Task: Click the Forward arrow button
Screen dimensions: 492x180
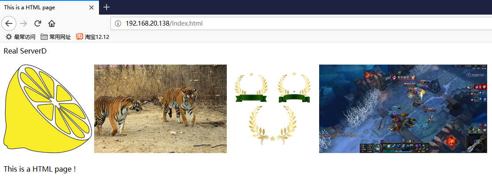Action: [23, 23]
